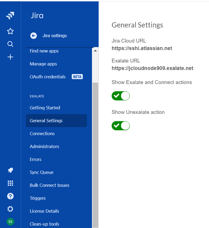Open the search magnifier icon
The height and width of the screenshot is (228, 209).
[10, 44]
